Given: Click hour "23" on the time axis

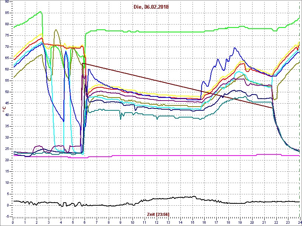Looking at the screenshot, I should [288, 221].
